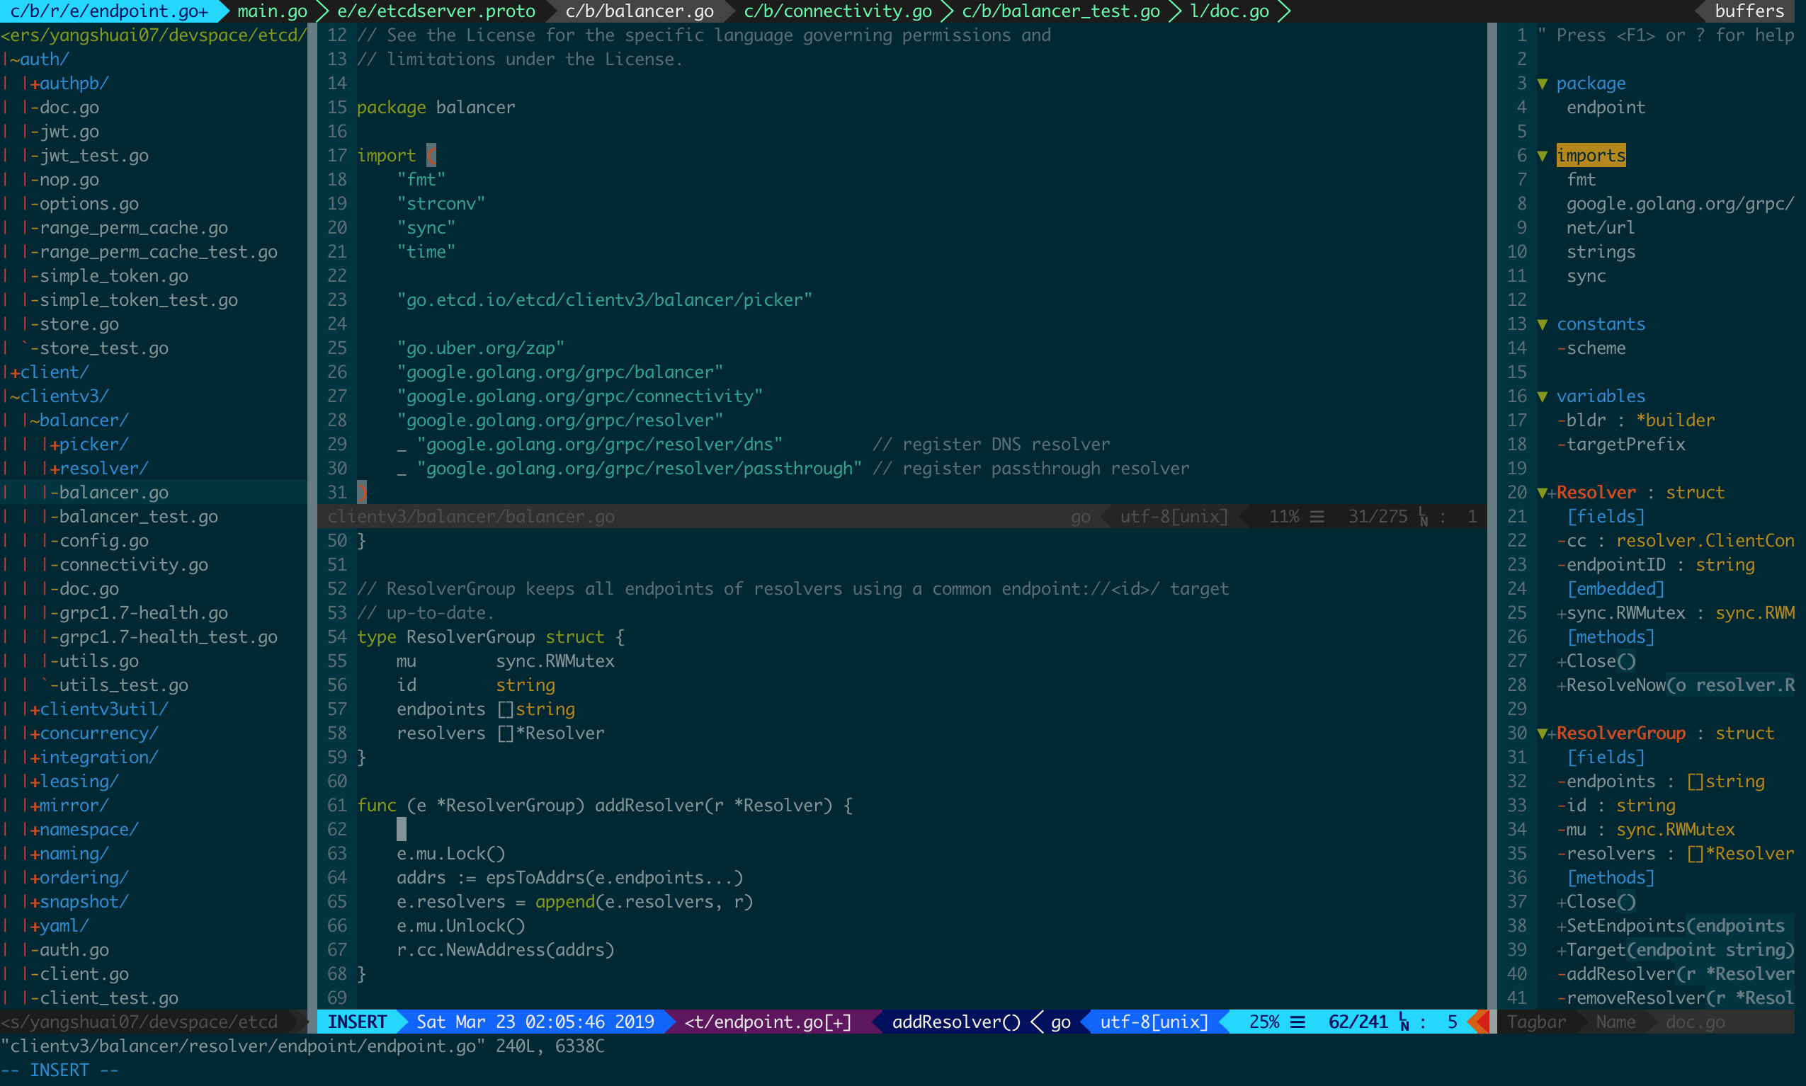Image resolution: width=1806 pixels, height=1086 pixels.
Task: Expand the picker/ folder in file tree
Action: tap(88, 444)
